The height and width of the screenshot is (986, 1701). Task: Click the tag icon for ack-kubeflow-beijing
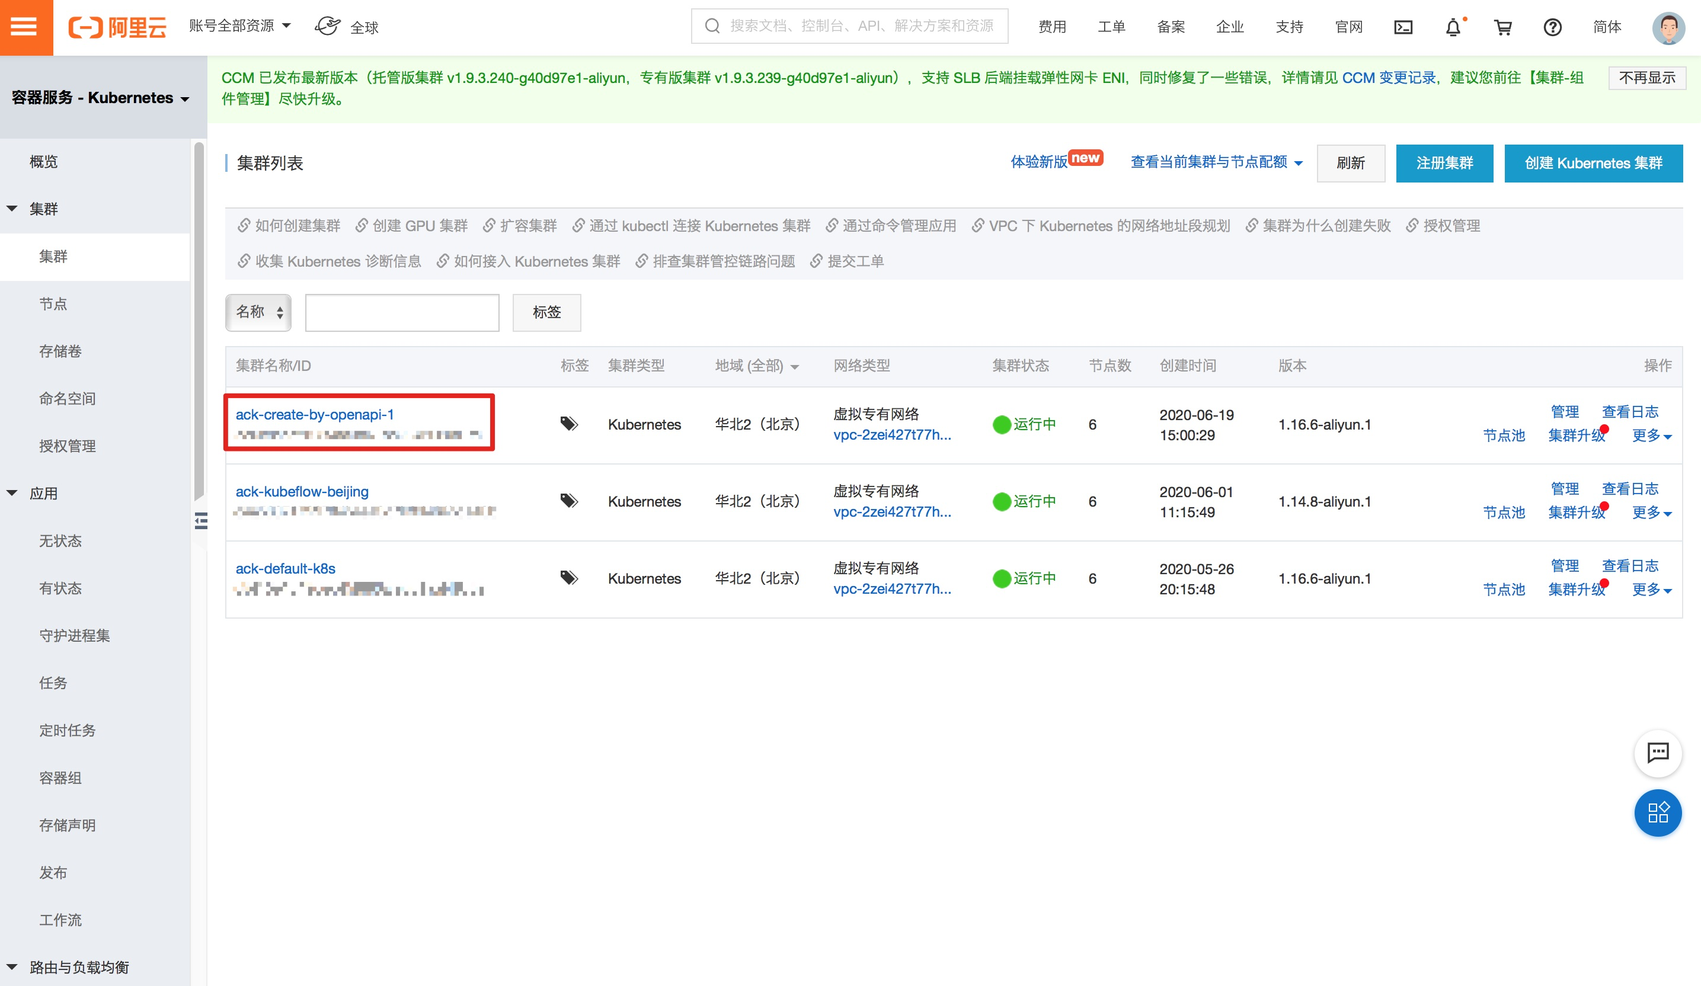pos(569,501)
